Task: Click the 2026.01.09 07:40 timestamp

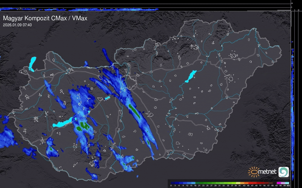Action: tap(17, 25)
